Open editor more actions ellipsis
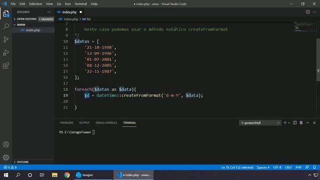The height and width of the screenshot is (180, 320). tap(314, 12)
